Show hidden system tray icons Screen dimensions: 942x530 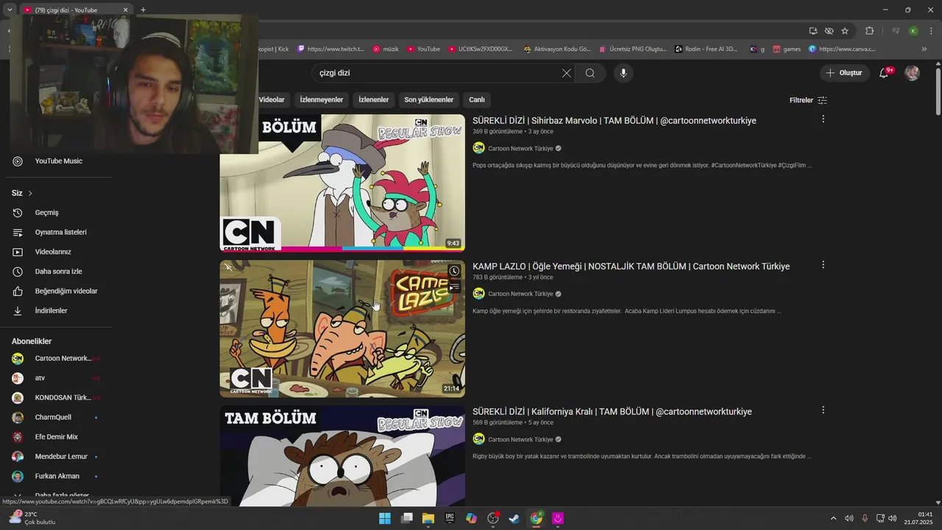click(833, 518)
